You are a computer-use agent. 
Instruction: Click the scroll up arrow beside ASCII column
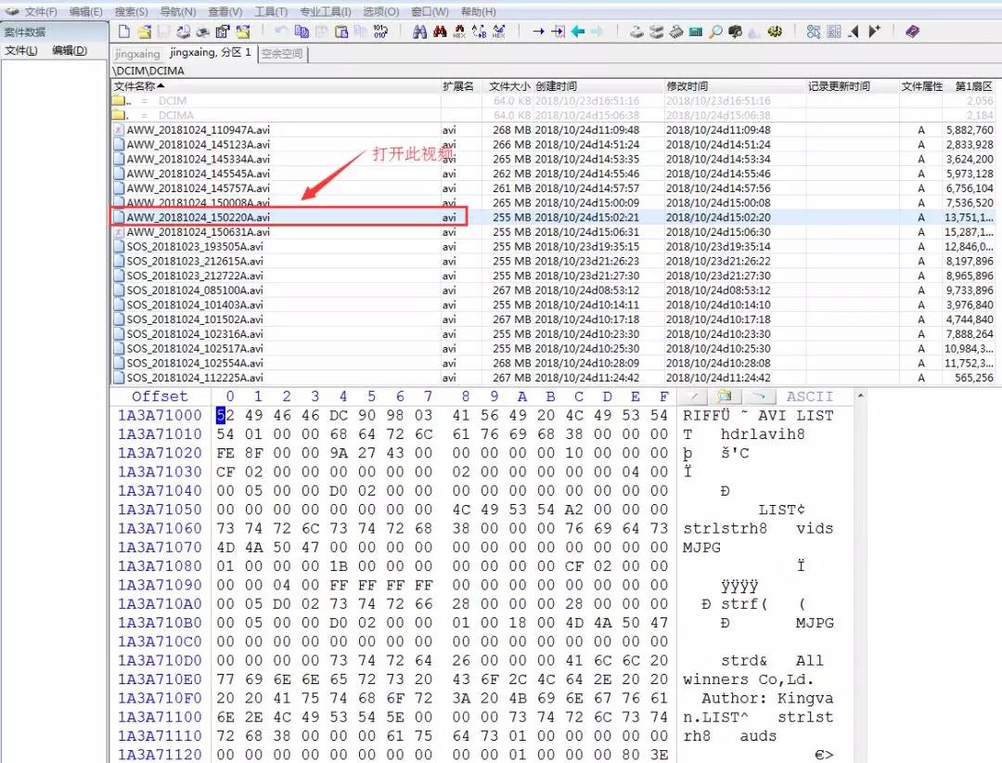click(860, 396)
